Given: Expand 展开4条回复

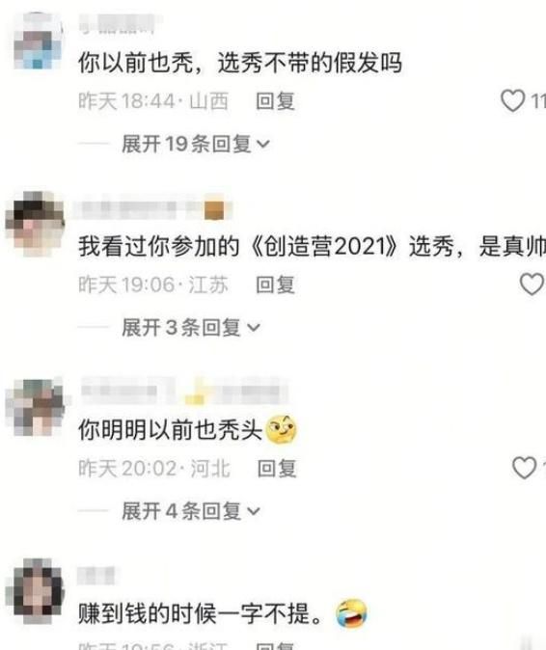Looking at the screenshot, I should pos(191,511).
